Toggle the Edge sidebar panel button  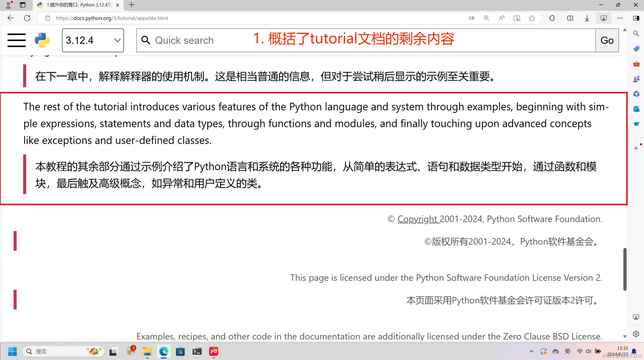(x=636, y=18)
